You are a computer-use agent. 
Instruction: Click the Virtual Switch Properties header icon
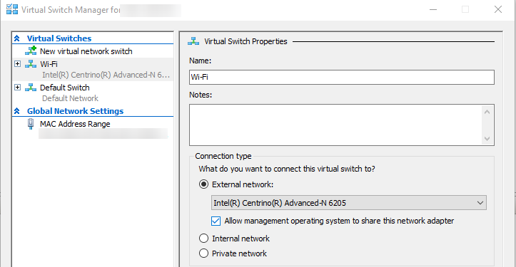point(193,41)
